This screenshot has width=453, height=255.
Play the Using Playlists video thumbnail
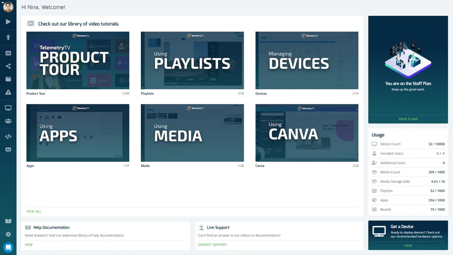pyautogui.click(x=193, y=60)
